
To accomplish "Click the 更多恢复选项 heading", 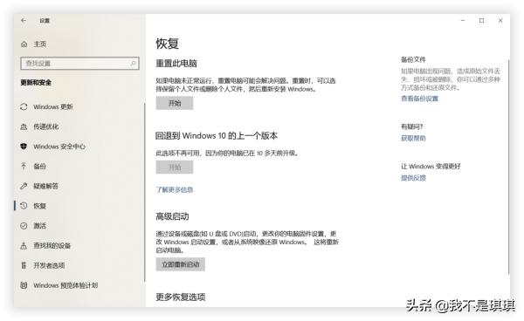I will point(181,297).
